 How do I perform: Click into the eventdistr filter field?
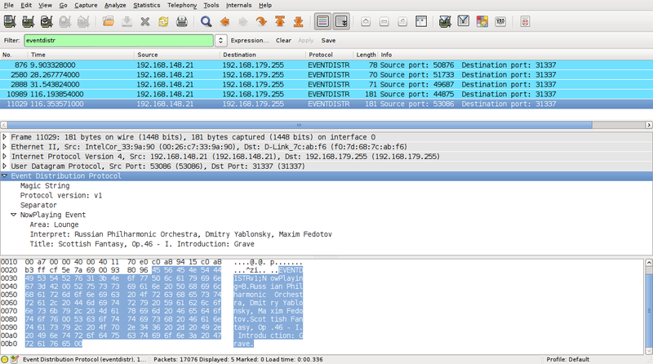(118, 40)
